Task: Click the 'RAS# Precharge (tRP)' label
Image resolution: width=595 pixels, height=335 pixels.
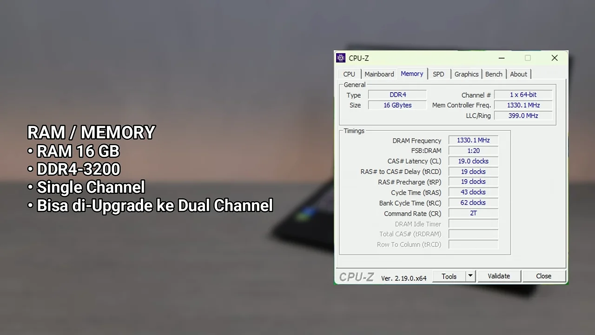Action: point(410,182)
